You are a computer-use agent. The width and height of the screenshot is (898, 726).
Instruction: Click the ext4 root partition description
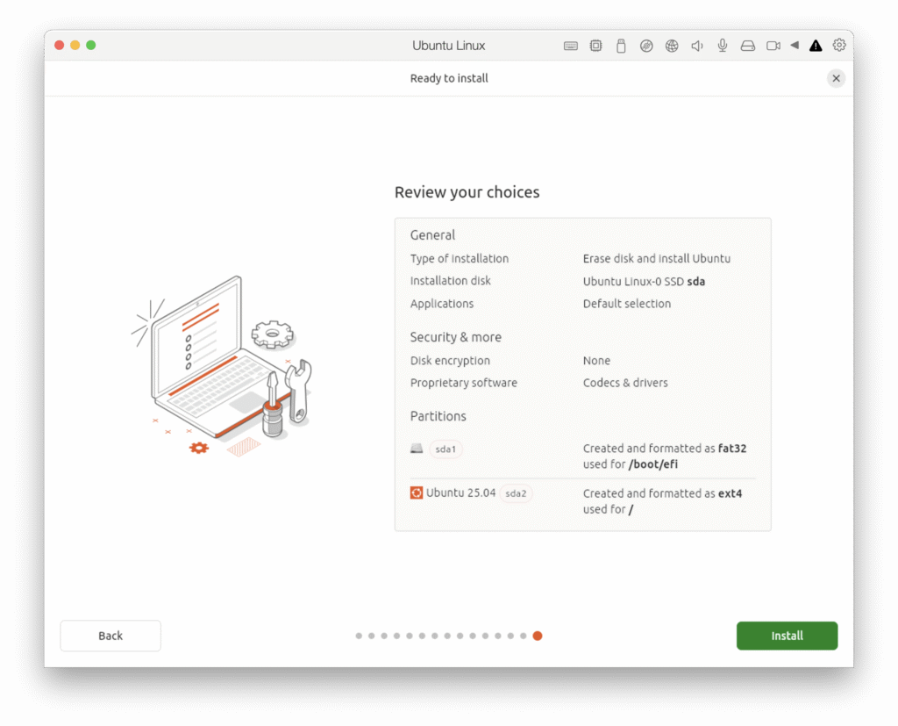point(662,501)
